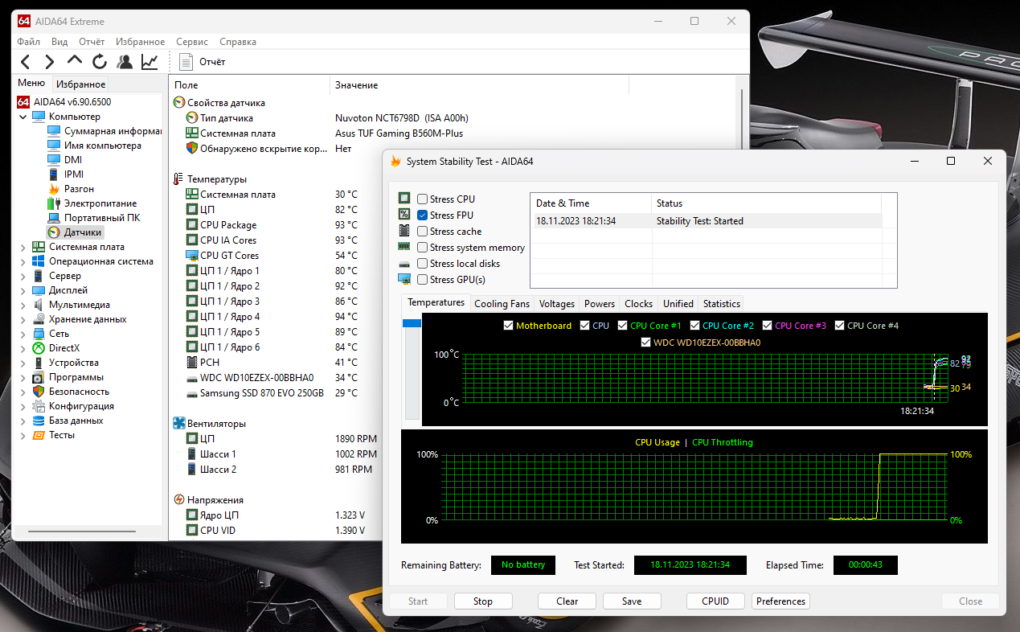Expand the Сервер tree node
Screen dimensions: 1020x632
(x=23, y=276)
